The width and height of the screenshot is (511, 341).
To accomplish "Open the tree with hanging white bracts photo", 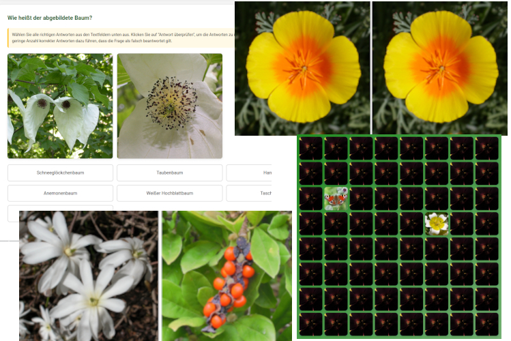I will 60,106.
